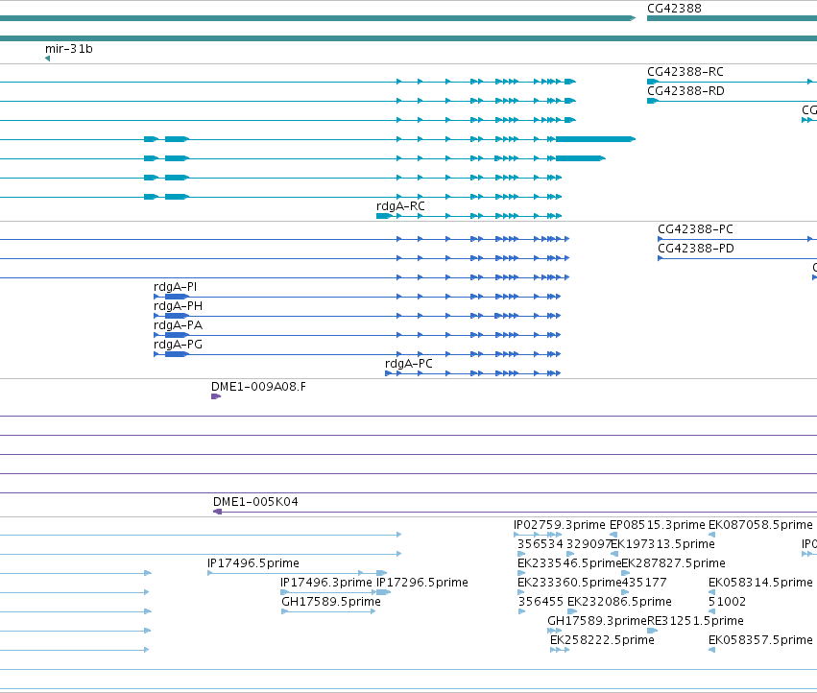Select the CG42388-RC transcript label
The image size is (817, 693).
(685, 71)
